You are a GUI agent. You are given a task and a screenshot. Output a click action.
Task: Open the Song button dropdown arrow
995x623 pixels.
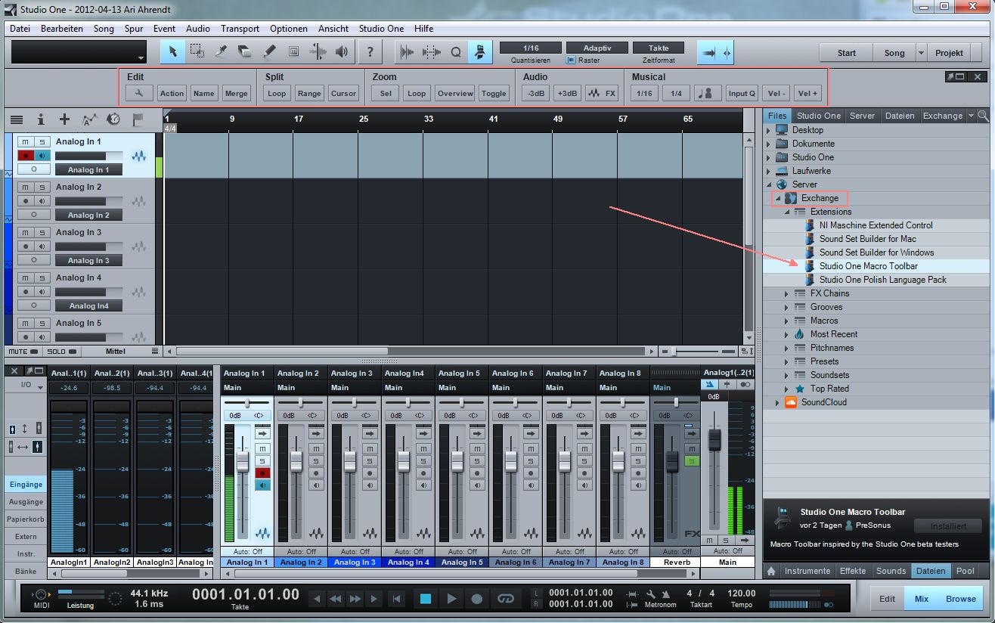tap(921, 53)
